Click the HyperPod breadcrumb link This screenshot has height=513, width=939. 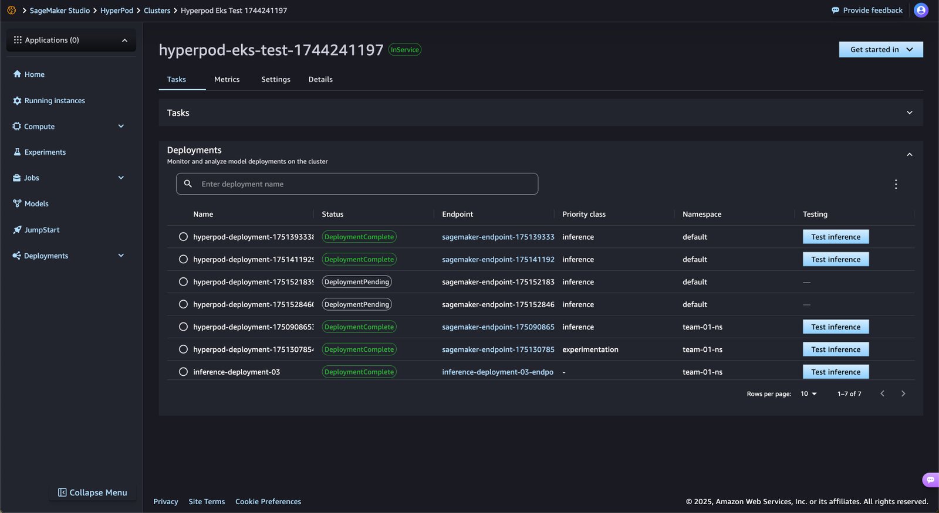point(117,11)
